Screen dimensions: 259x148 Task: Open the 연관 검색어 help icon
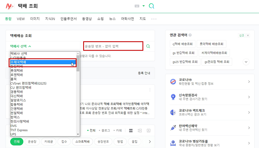pos(190,35)
